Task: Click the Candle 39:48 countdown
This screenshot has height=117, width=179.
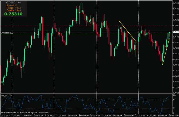Action: click(14, 10)
